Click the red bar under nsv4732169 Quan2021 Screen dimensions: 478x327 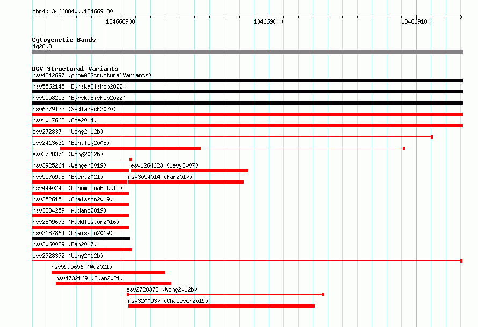(x=113, y=284)
